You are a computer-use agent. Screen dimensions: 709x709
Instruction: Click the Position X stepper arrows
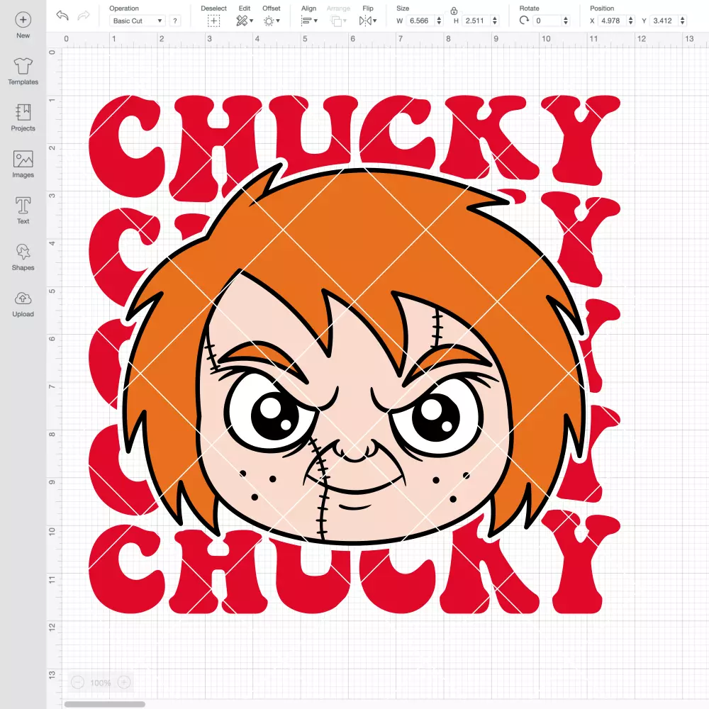(631, 21)
